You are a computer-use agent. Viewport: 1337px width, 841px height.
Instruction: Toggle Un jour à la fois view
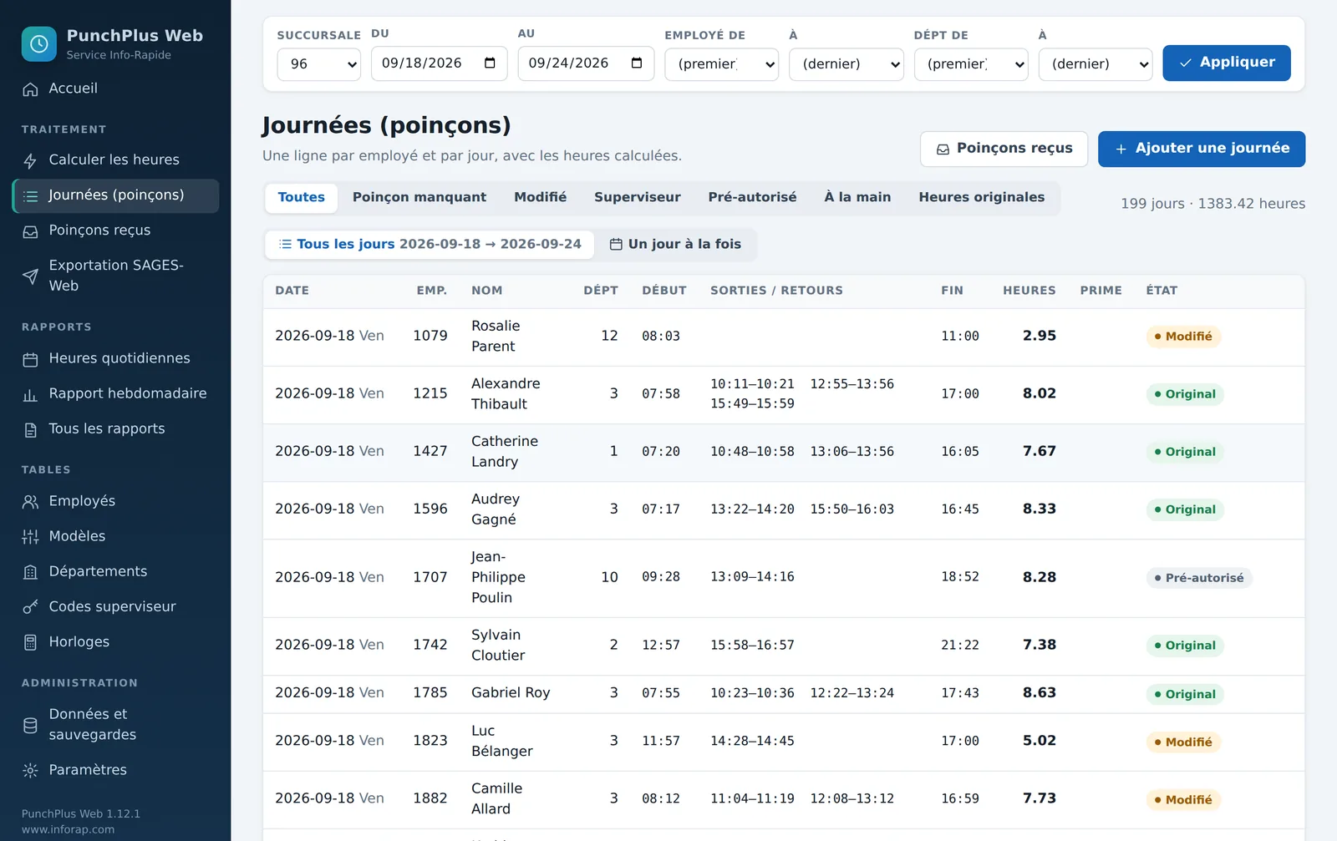pos(675,244)
